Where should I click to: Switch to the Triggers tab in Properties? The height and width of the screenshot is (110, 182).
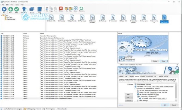[x=131, y=77]
